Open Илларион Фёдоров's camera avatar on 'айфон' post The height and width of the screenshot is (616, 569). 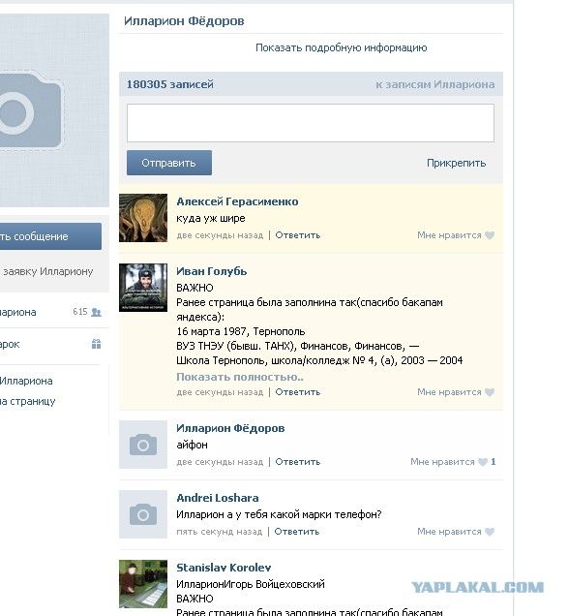(x=143, y=445)
